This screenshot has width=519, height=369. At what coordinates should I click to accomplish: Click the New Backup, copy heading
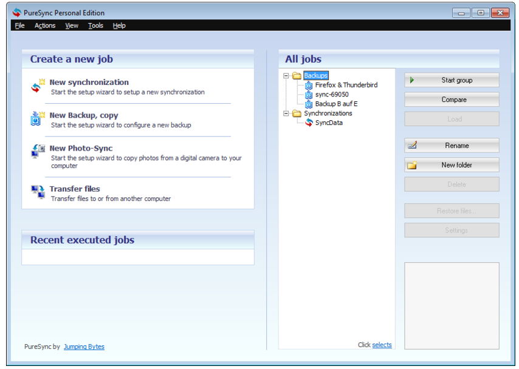(x=84, y=115)
